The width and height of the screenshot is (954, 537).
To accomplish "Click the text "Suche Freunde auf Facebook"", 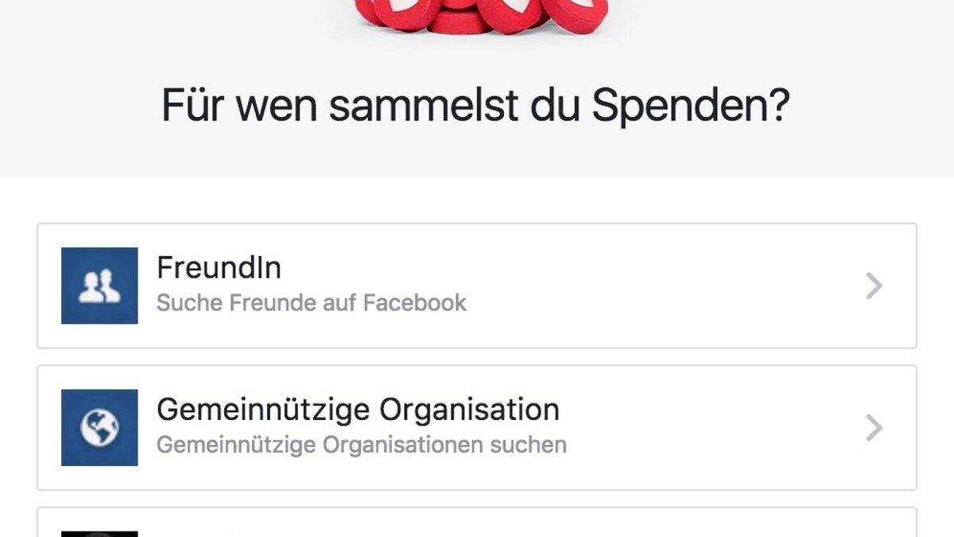I will click(312, 302).
